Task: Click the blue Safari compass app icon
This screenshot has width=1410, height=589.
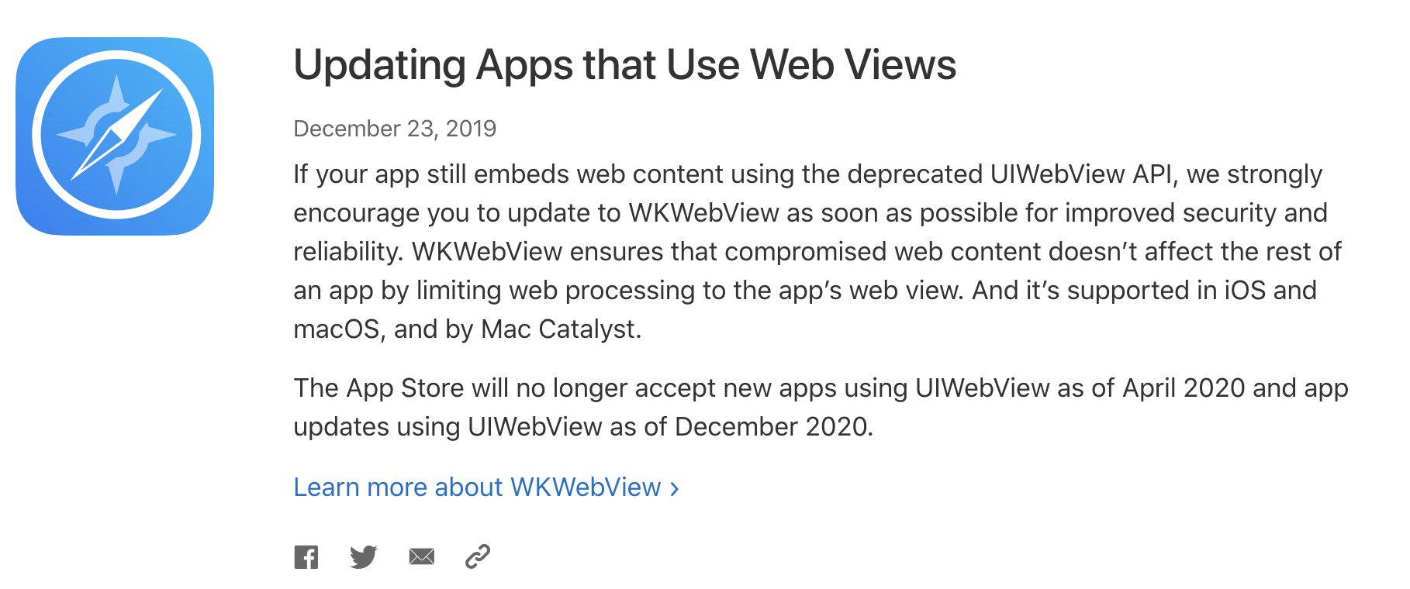Action: click(x=115, y=136)
